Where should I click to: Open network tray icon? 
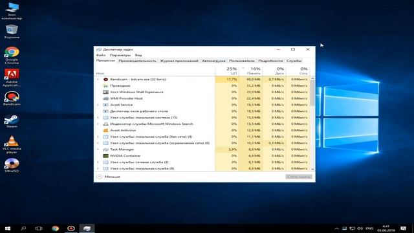pyautogui.click(x=352, y=228)
